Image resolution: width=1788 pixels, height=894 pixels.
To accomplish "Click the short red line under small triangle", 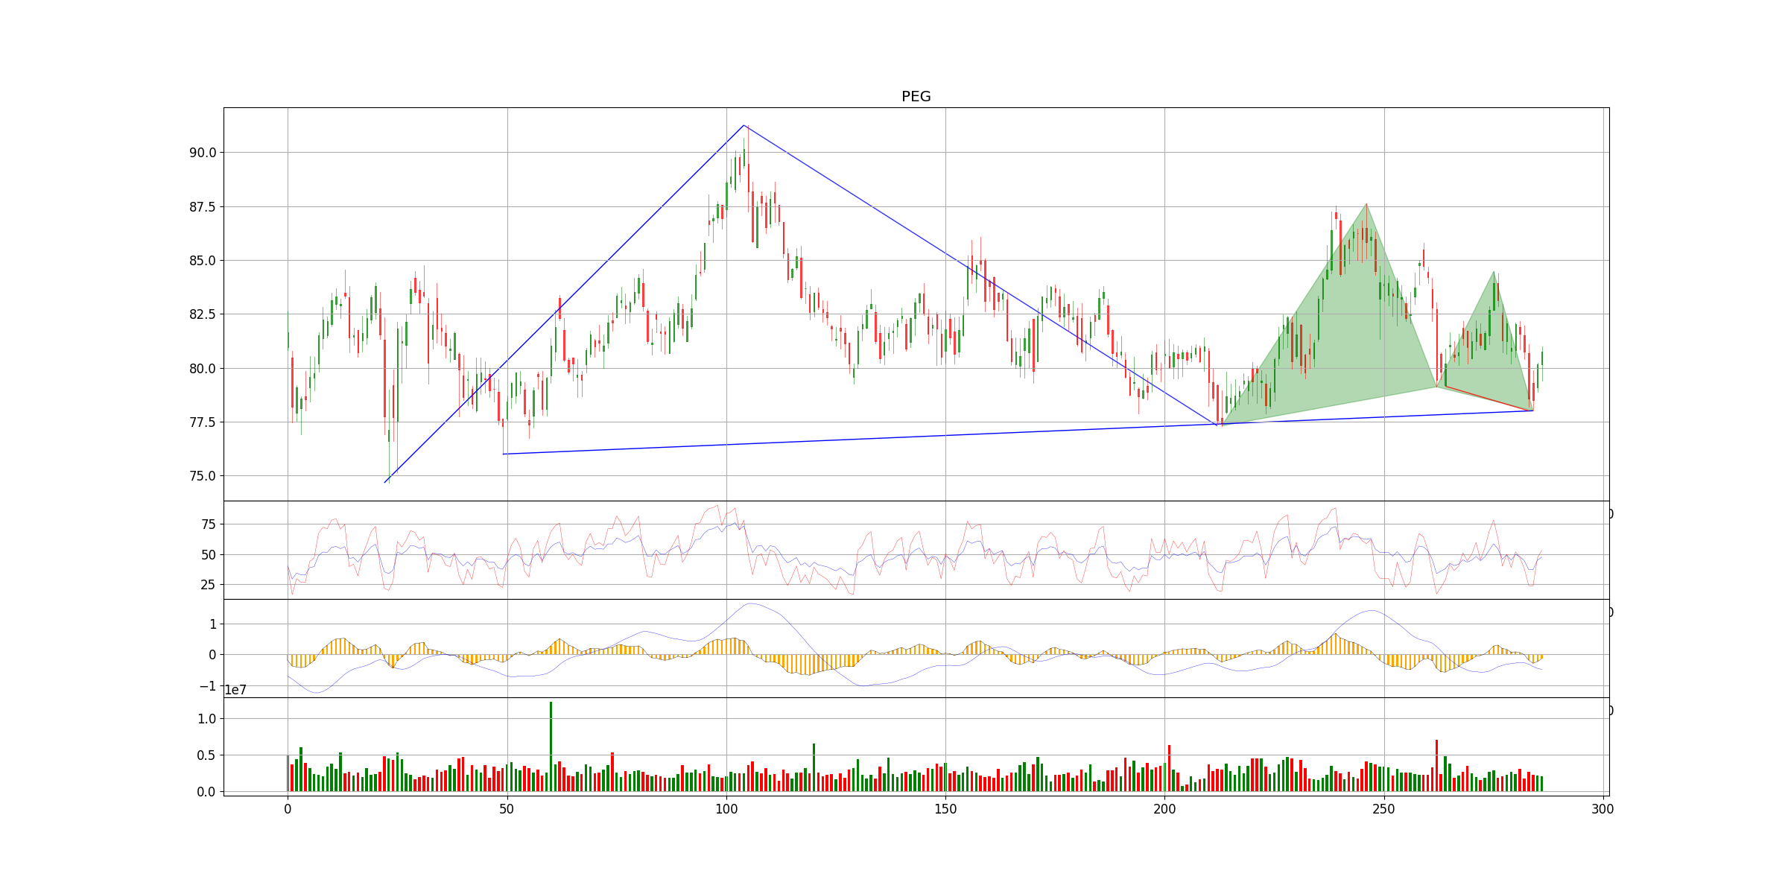I will 1489,399.
